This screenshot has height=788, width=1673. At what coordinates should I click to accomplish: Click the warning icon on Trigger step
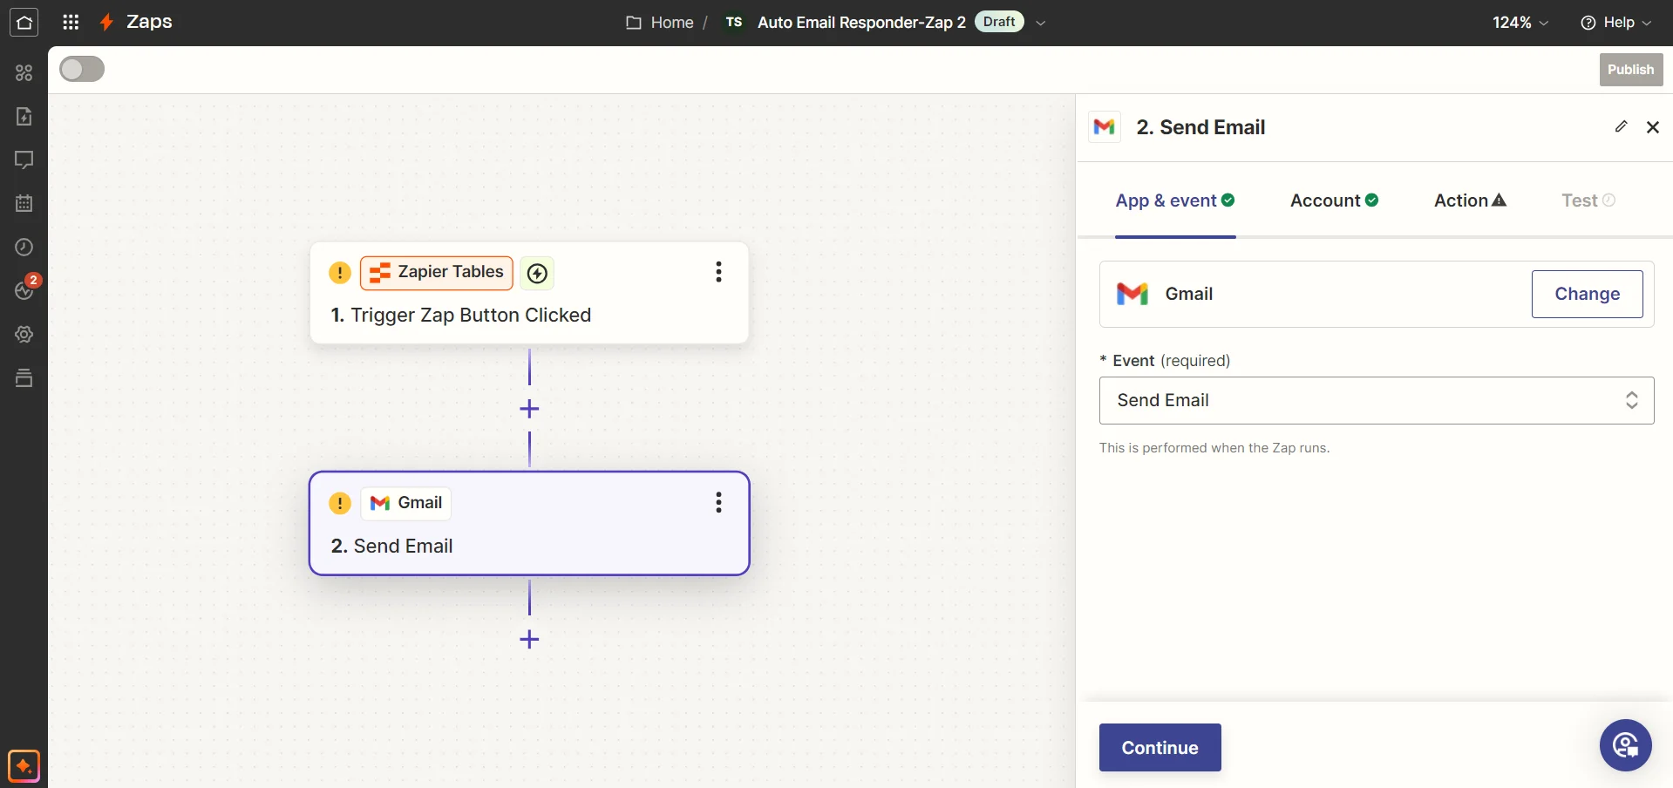click(x=340, y=273)
